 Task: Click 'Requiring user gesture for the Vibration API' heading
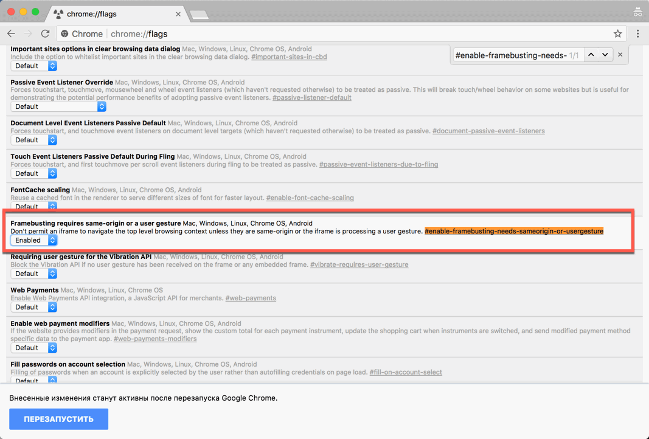click(81, 257)
